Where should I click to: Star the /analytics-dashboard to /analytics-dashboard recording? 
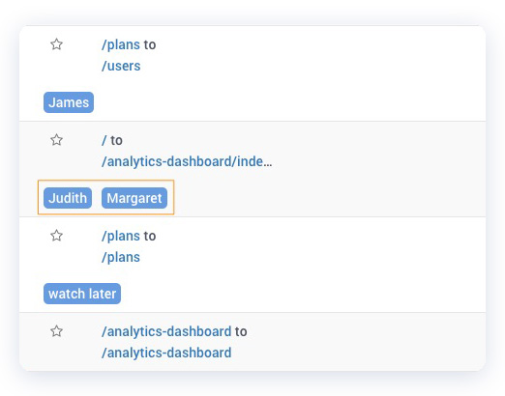point(56,331)
